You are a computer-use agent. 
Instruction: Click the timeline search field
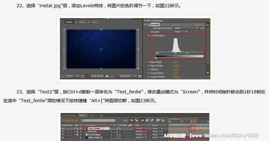tap(98, 120)
